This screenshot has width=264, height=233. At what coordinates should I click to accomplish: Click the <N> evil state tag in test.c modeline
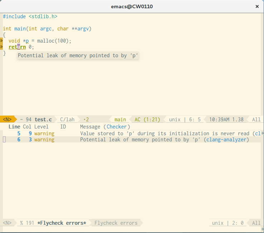(7, 120)
